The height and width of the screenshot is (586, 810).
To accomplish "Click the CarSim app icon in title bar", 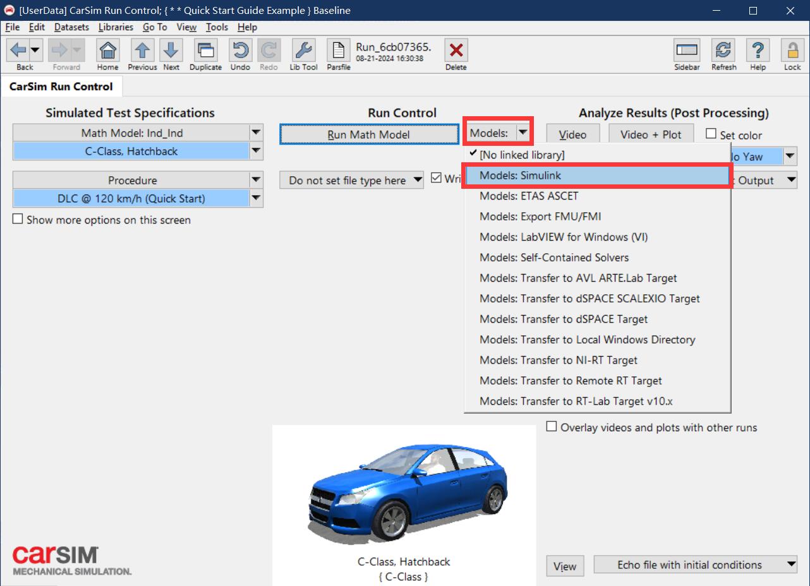I will click(x=9, y=10).
